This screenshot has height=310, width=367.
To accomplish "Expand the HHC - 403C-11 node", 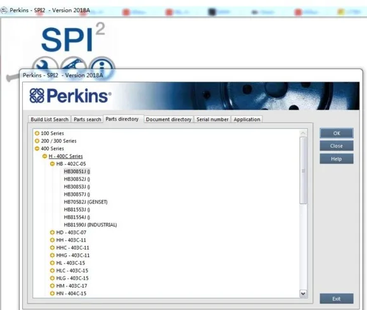I will click(52, 248).
